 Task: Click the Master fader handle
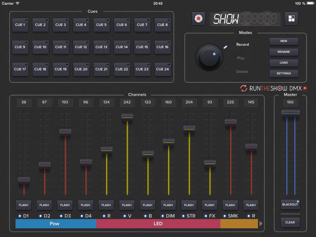point(290,113)
